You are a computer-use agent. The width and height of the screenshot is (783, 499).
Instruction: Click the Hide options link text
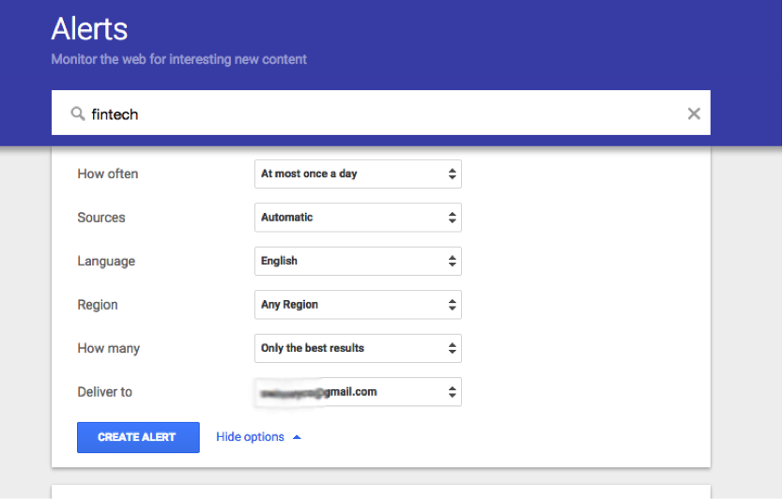[x=250, y=437]
